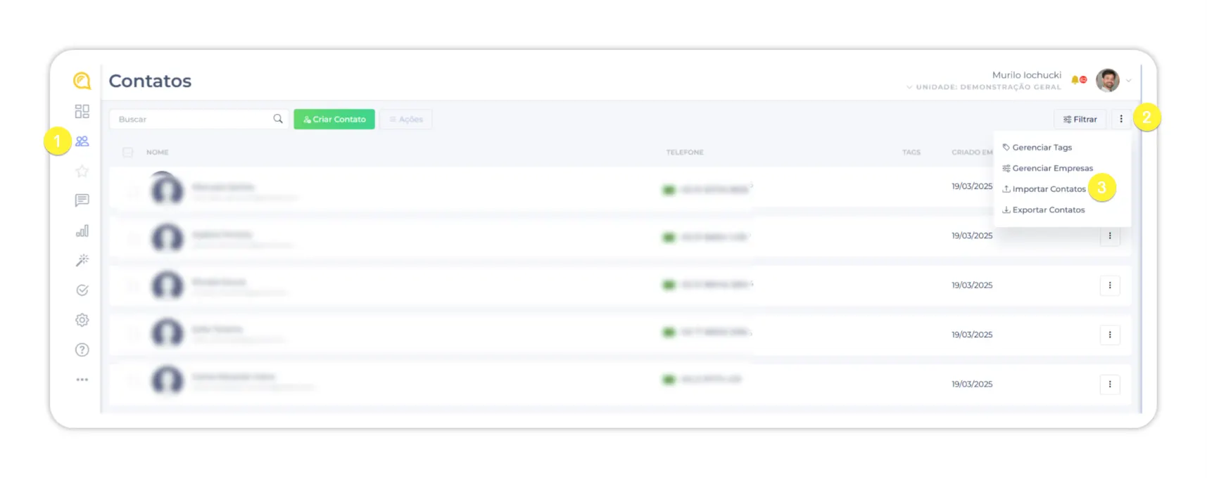Open the three-dot options menu beside Filtrar
Image resolution: width=1207 pixels, height=478 pixels.
coord(1121,119)
